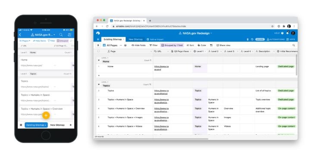This screenshot has width=315, height=161.
Task: Tap the back arrow in phone app
Action: [20, 35]
